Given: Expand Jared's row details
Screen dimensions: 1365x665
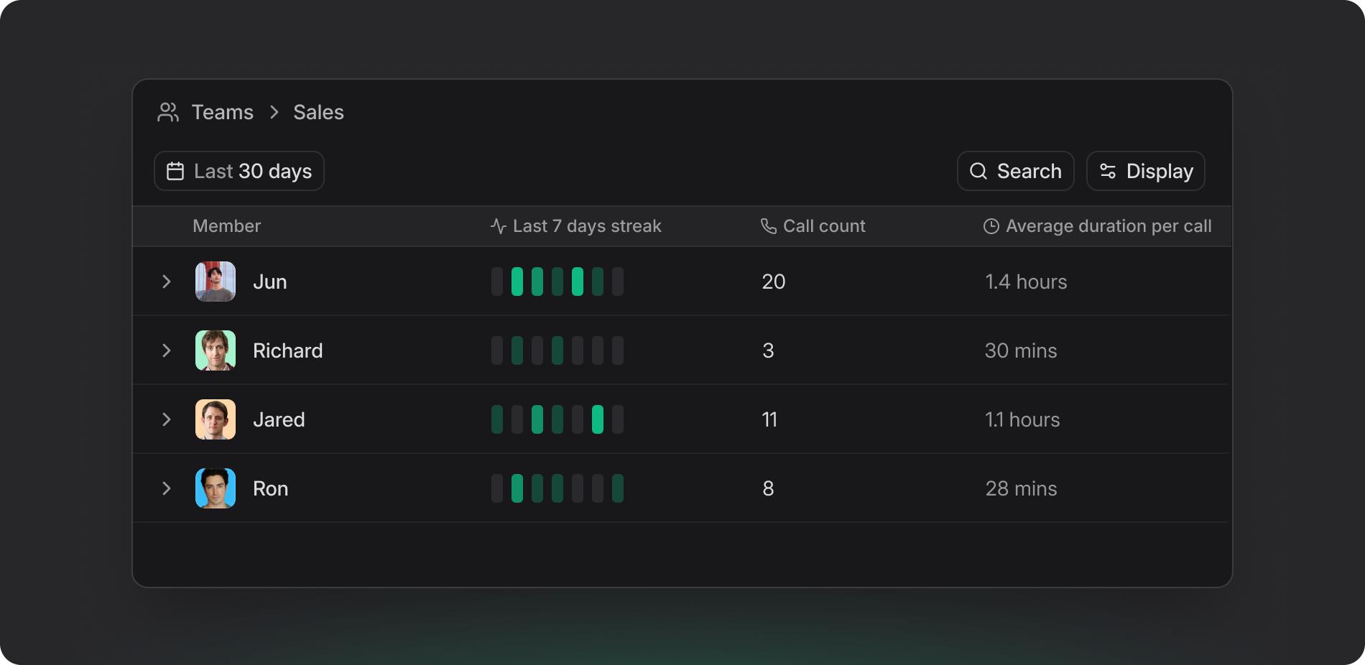Looking at the screenshot, I should pyautogui.click(x=167, y=419).
